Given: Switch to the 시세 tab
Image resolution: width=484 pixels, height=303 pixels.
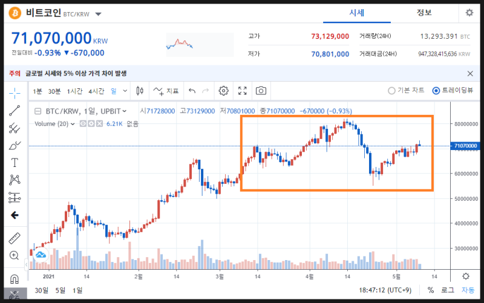Looking at the screenshot, I should pos(357,13).
